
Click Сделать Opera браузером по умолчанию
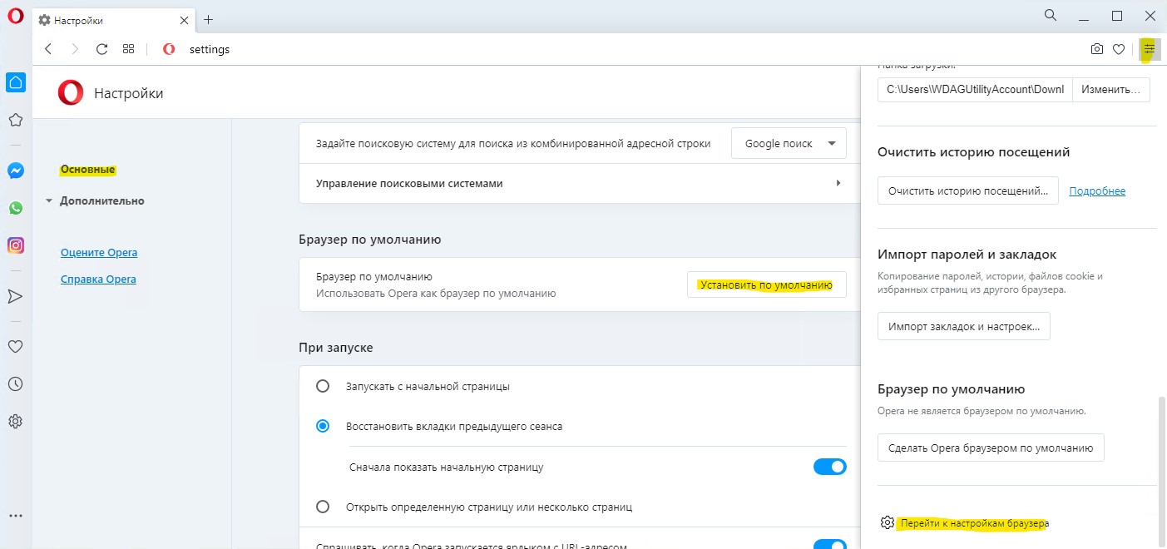coord(991,448)
